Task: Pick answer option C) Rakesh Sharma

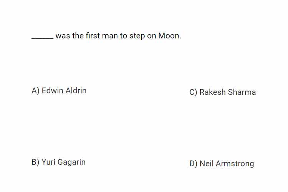Action: [223, 92]
